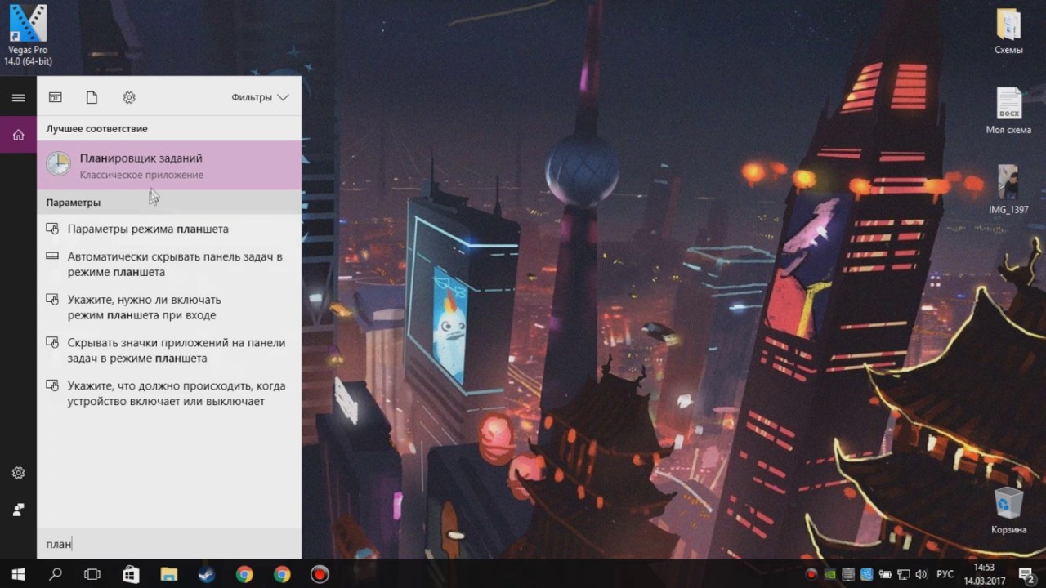
Task: Filter search results by documents icon
Action: pyautogui.click(x=92, y=97)
